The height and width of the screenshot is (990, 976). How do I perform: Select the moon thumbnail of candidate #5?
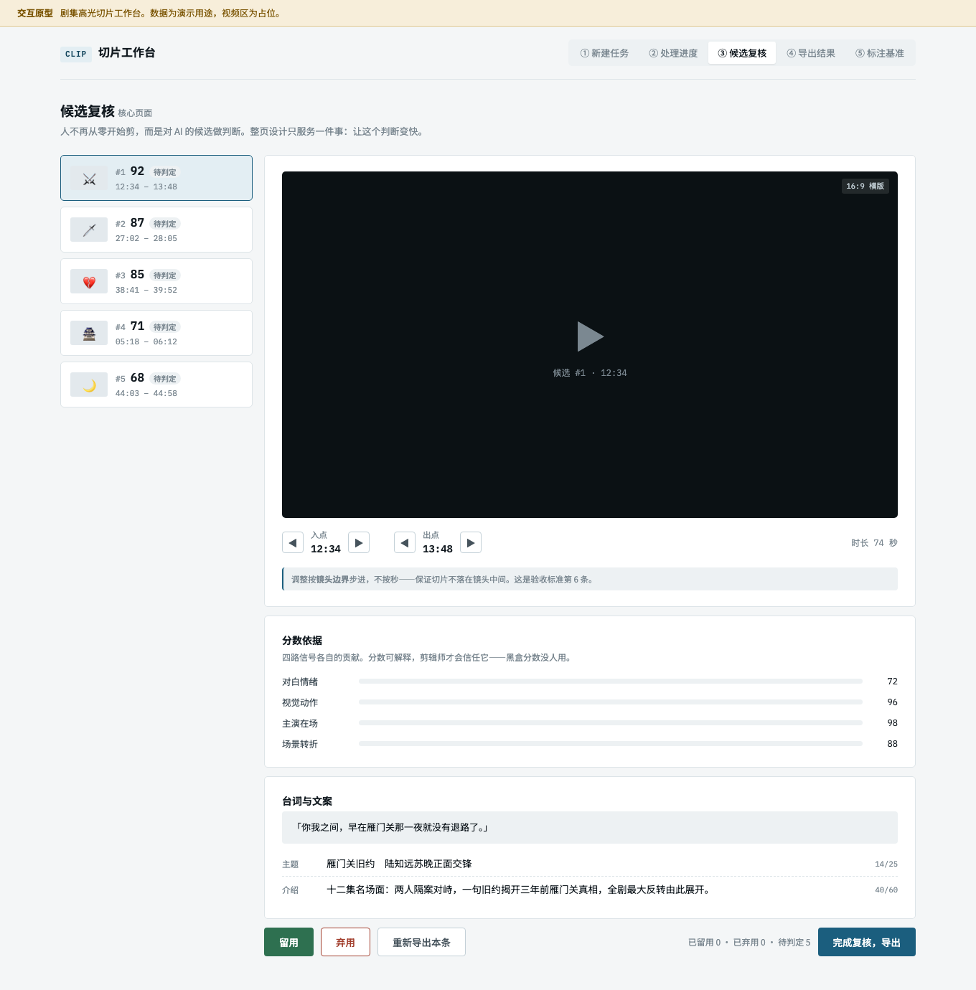(89, 385)
